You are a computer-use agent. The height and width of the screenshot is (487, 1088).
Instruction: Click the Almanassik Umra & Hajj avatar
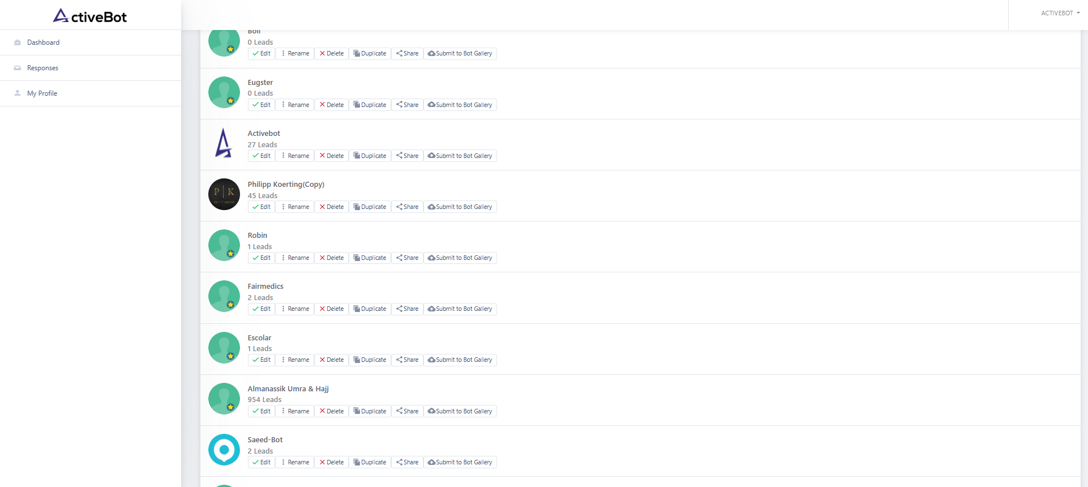pyautogui.click(x=224, y=399)
